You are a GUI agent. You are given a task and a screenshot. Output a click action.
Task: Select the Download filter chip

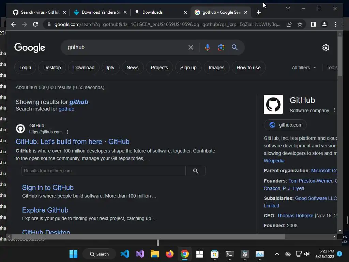[x=84, y=68]
